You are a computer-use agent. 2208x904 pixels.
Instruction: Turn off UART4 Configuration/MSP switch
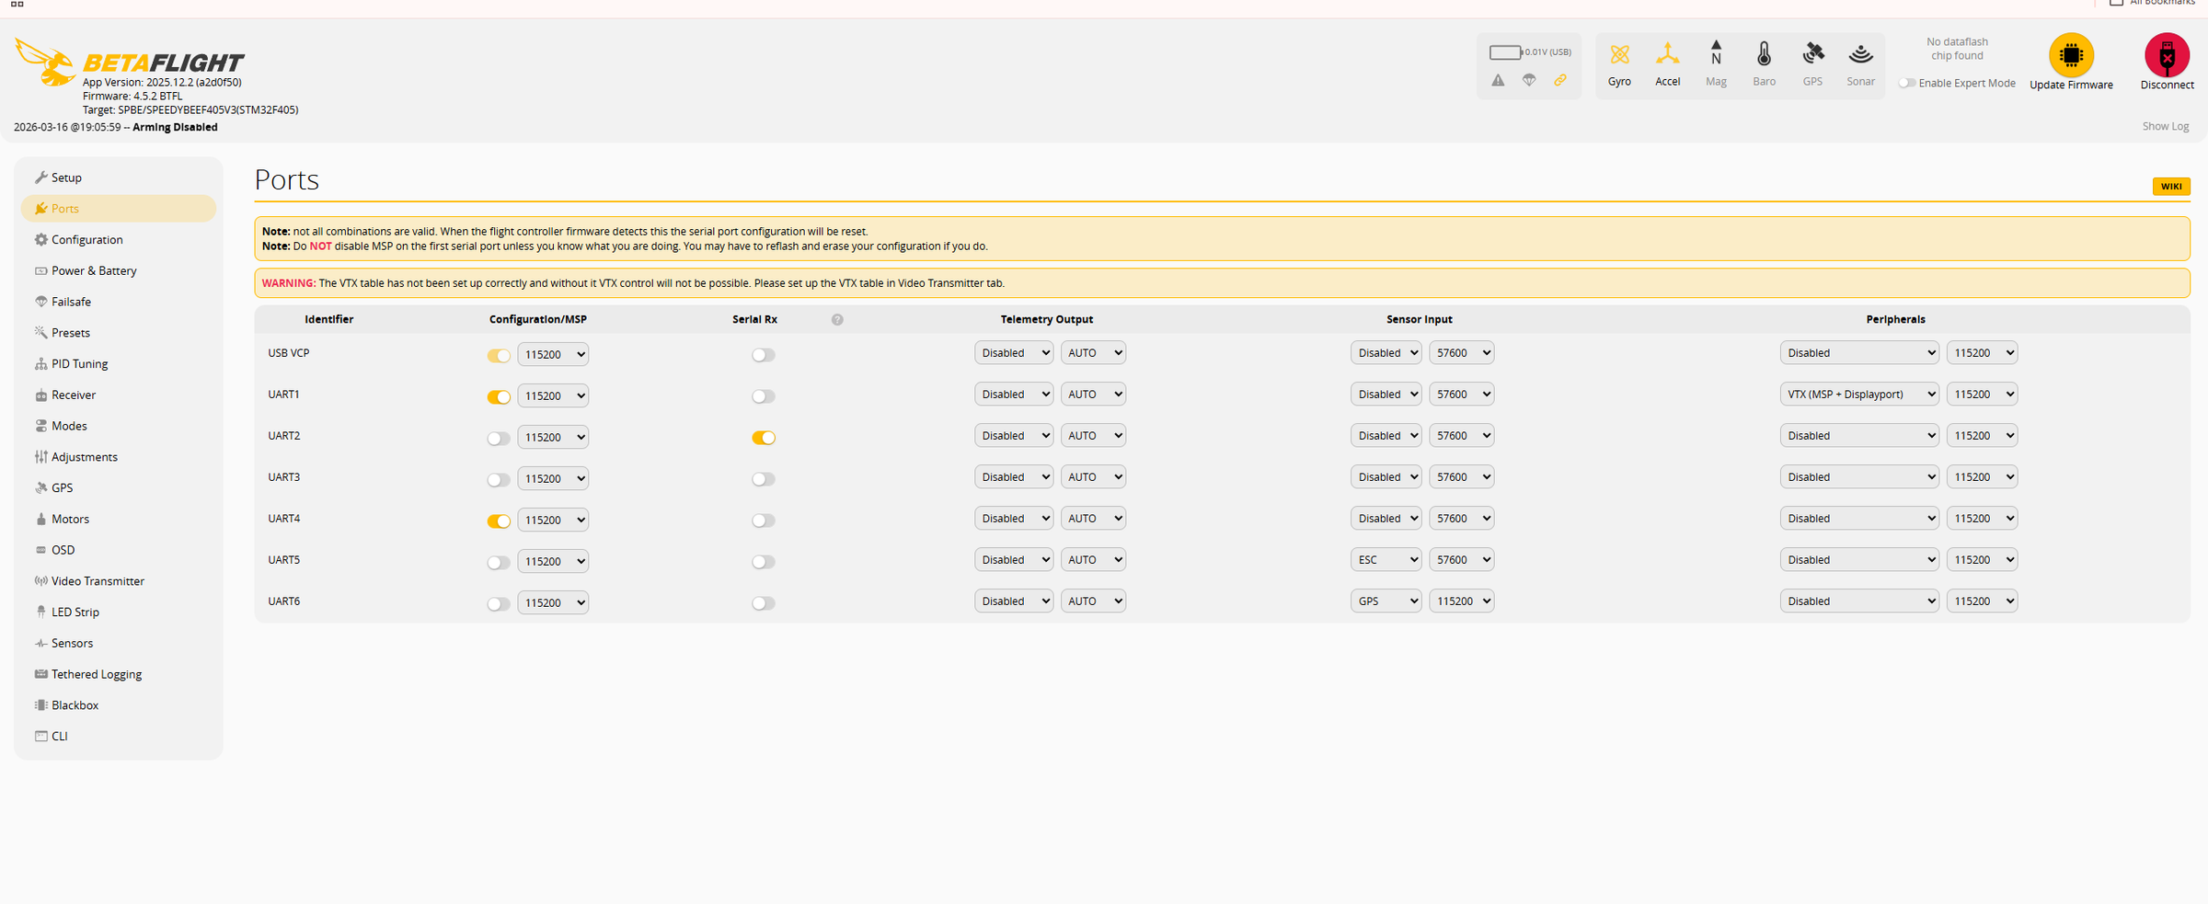(499, 521)
